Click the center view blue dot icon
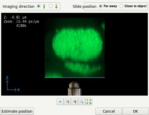 [x=60, y=102]
